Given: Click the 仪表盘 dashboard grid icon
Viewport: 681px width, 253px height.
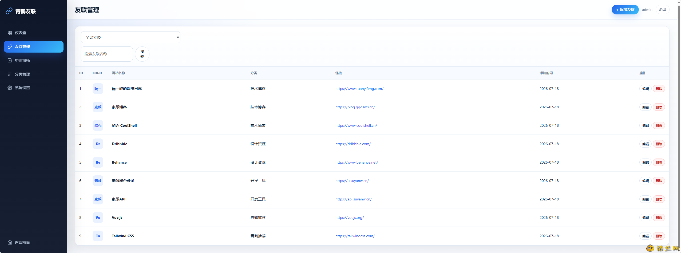Looking at the screenshot, I should 10,33.
